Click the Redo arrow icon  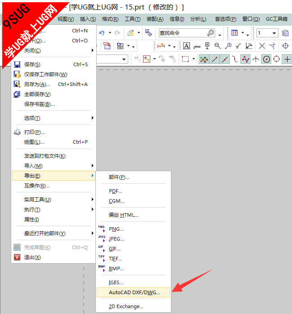click(x=117, y=33)
